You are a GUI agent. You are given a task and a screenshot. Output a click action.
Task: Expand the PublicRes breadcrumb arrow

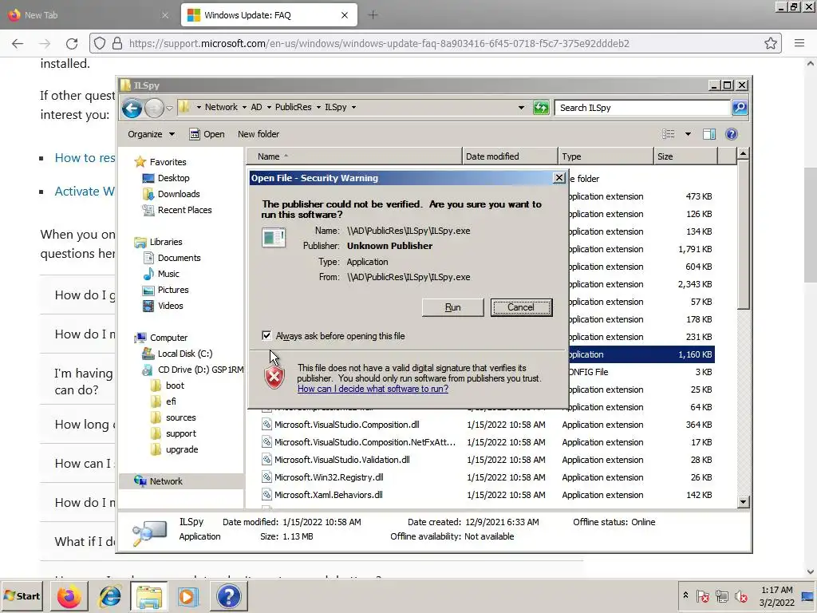(318, 108)
